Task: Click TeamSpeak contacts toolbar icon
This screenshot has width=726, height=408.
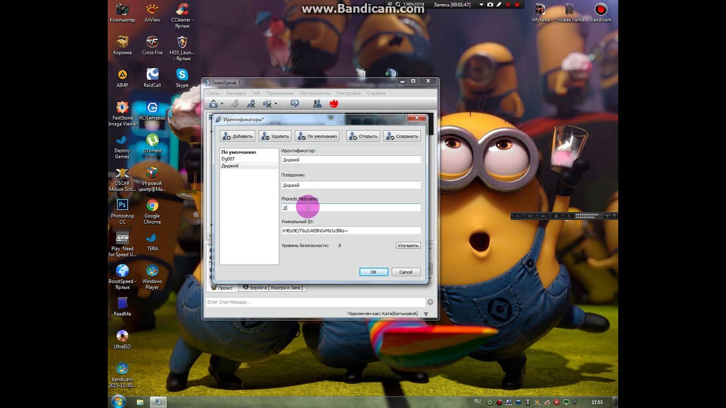Action: click(318, 104)
